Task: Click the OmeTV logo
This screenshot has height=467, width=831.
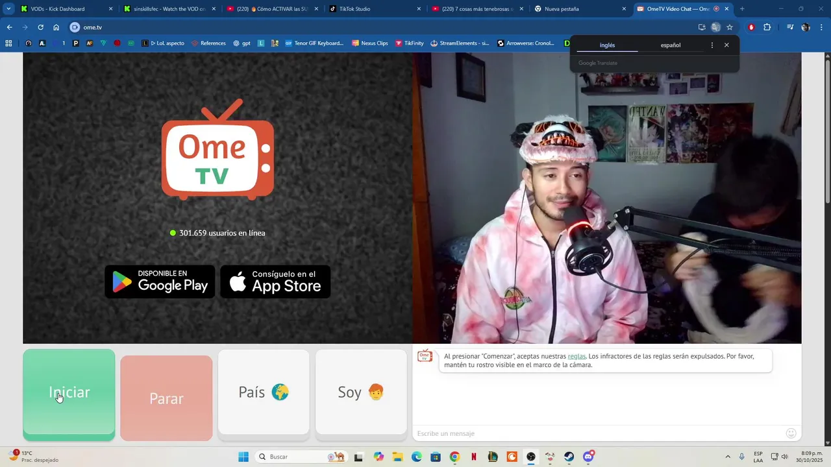Action: [x=217, y=150]
